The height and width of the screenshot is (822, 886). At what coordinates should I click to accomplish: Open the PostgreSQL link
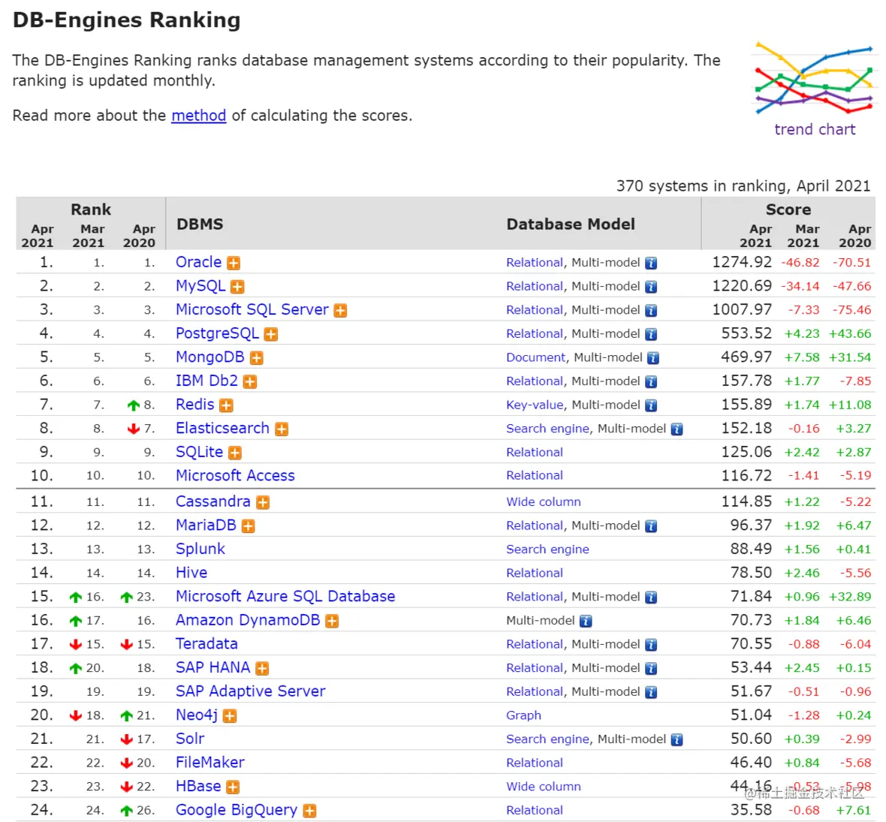[x=218, y=333]
